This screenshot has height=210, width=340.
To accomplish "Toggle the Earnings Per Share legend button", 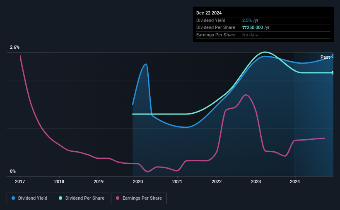I will point(139,198).
